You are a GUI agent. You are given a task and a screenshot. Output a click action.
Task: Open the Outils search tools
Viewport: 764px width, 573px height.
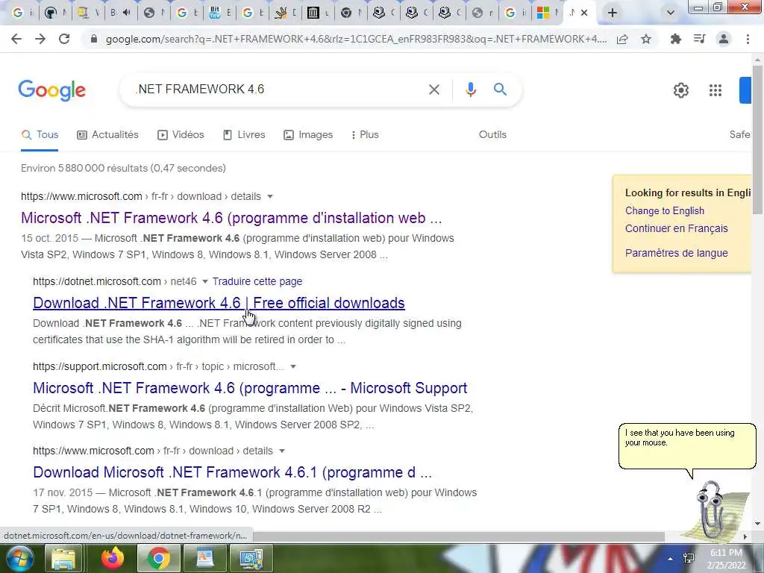(x=492, y=134)
